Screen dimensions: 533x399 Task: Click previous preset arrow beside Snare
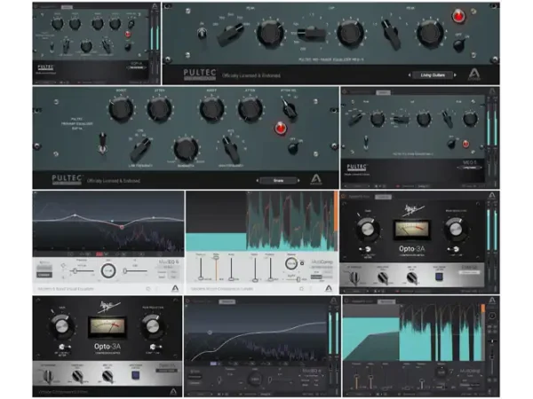(258, 181)
